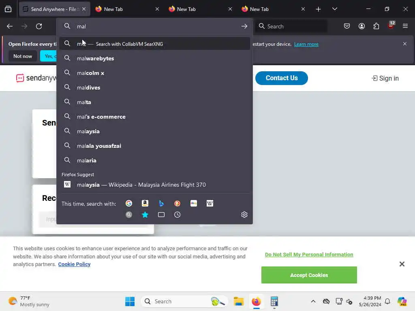Click Not now button
The image size is (415, 311).
coord(23,56)
